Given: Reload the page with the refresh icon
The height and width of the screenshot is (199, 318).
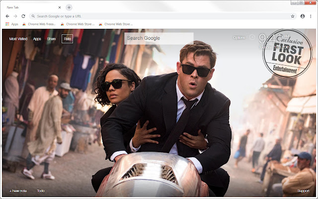Looking at the screenshot, I should coord(23,16).
